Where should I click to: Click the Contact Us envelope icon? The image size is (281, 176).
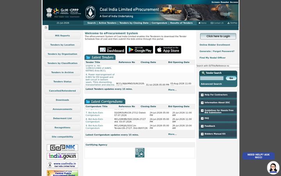point(212,23)
